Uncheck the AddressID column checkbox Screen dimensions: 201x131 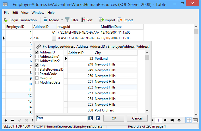click(37, 52)
